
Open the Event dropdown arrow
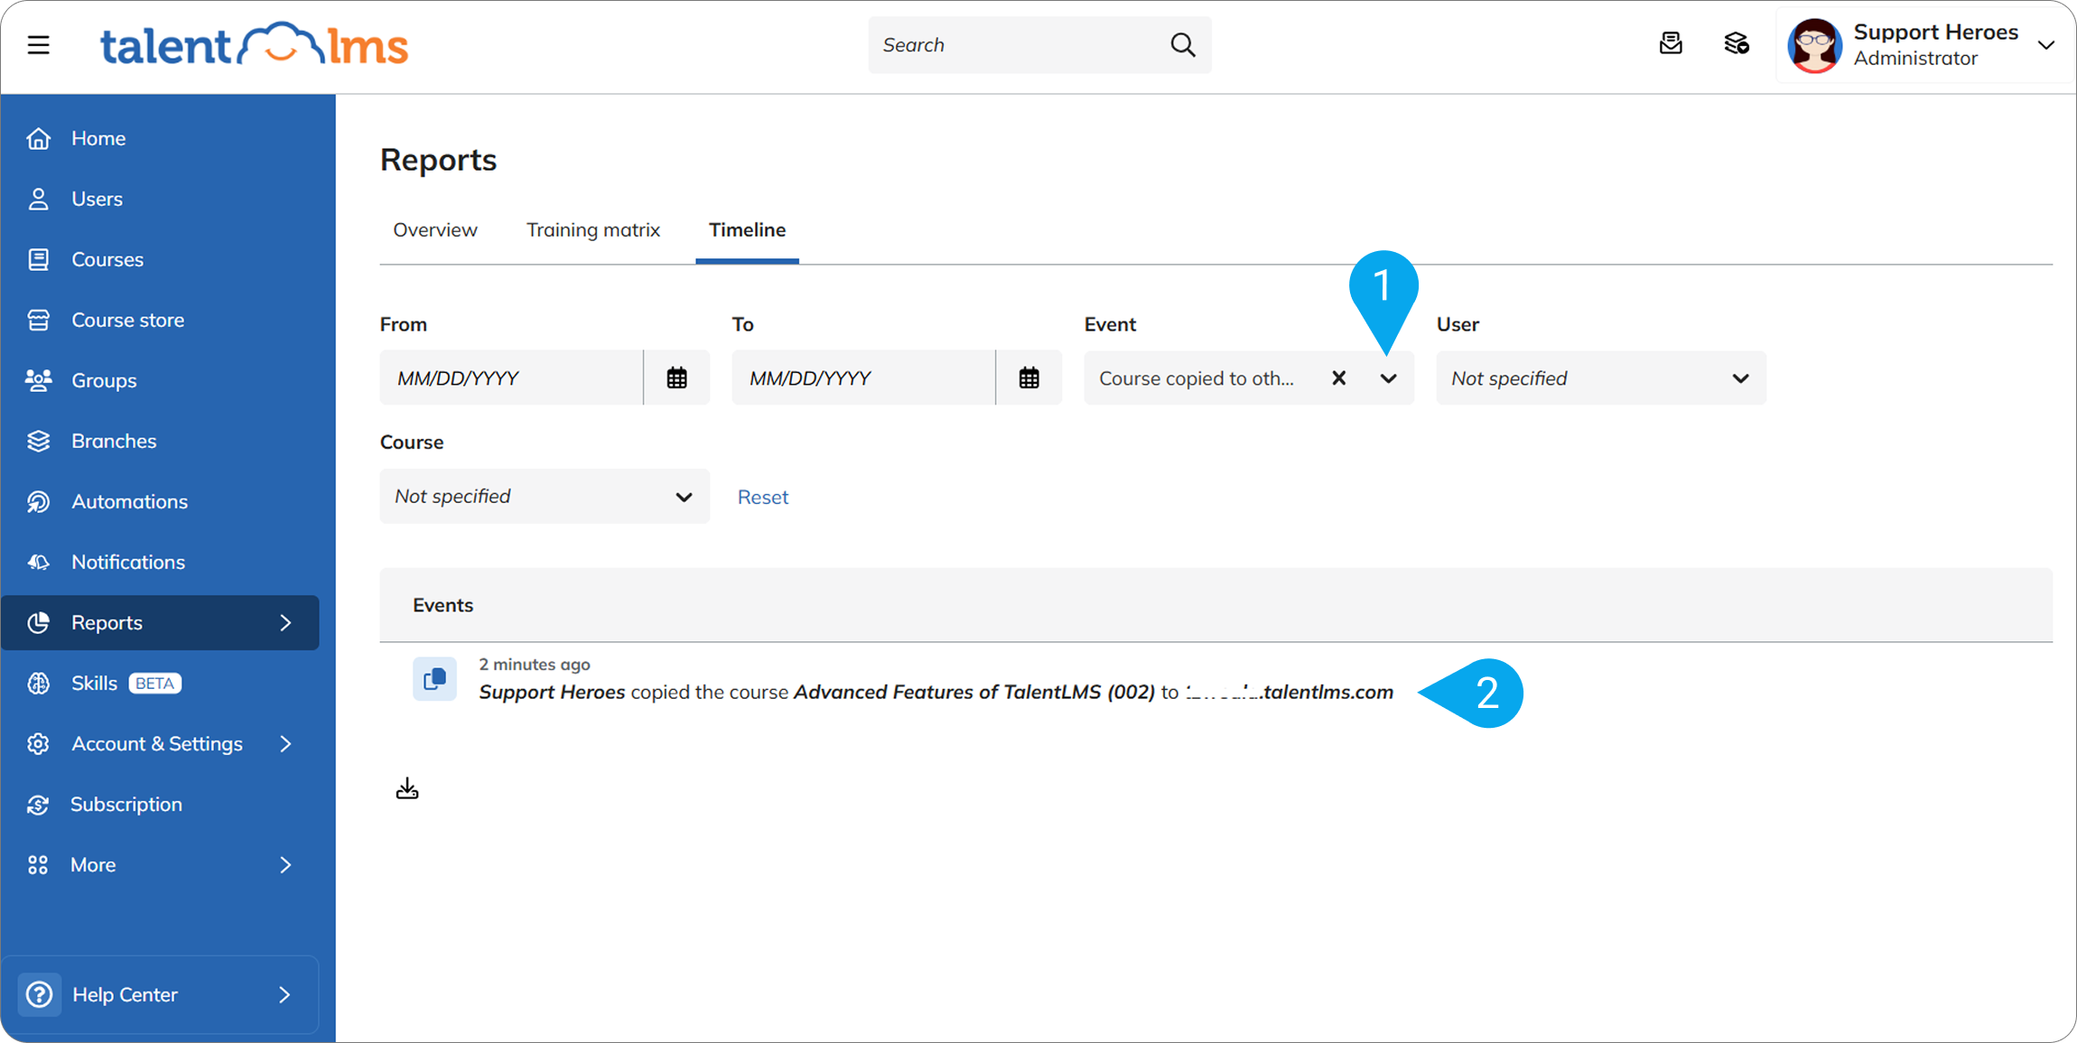(1388, 377)
